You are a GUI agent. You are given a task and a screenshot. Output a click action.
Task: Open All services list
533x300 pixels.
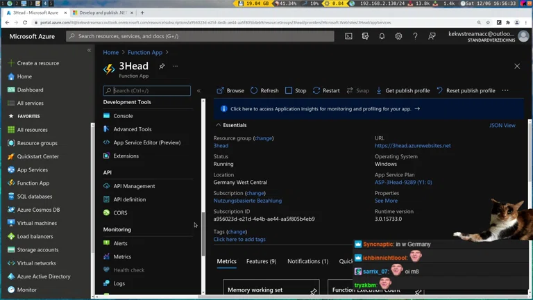pos(30,103)
